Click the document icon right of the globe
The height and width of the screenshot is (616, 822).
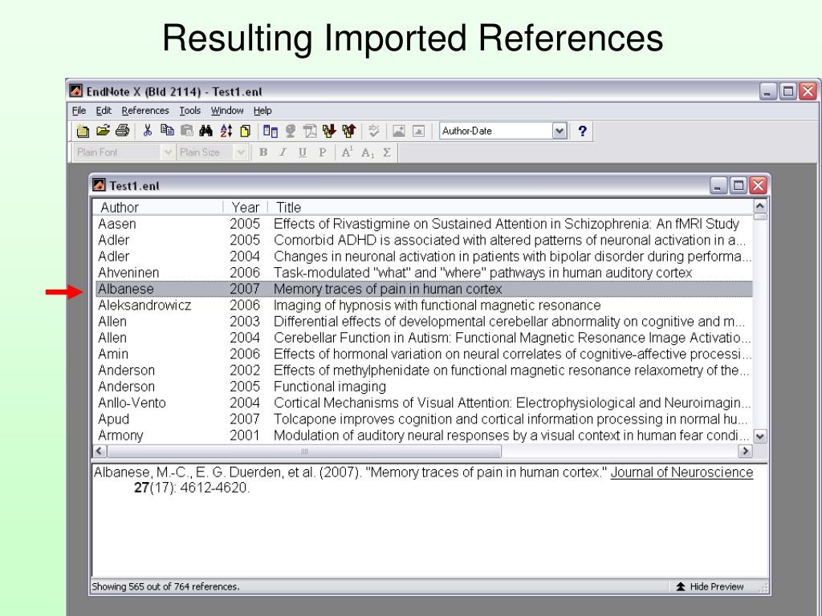pyautogui.click(x=310, y=131)
